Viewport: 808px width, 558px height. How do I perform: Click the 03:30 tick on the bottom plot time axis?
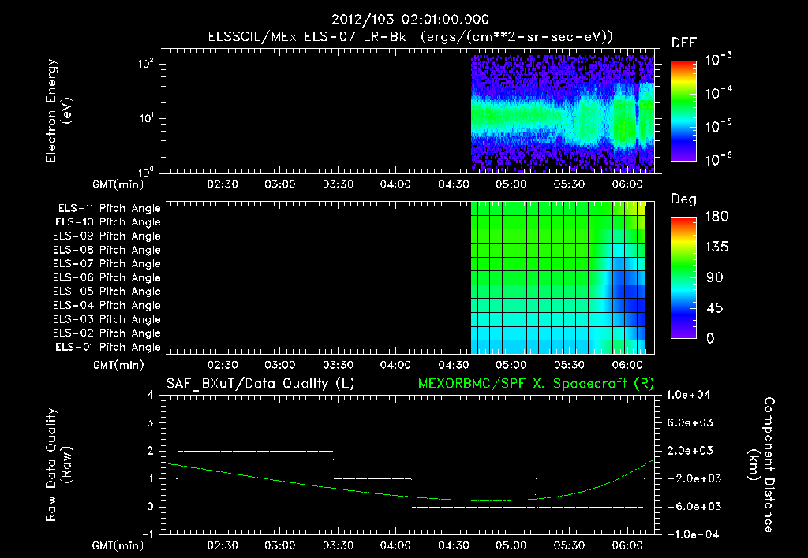pos(338,545)
